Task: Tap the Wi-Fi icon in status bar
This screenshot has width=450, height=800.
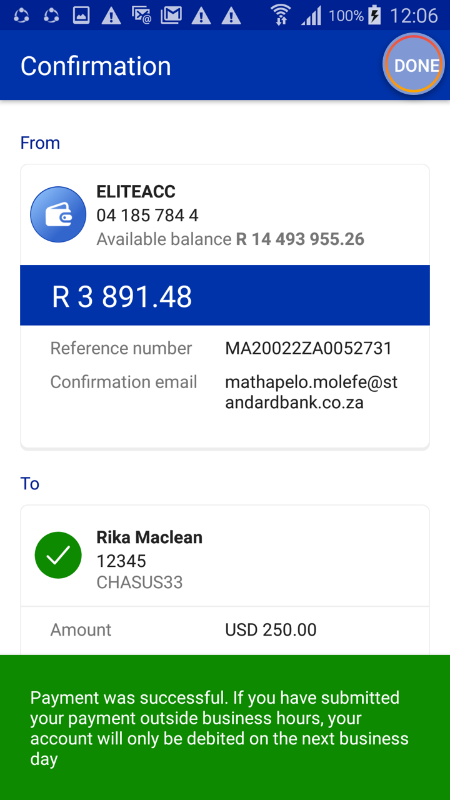Action: (281, 15)
